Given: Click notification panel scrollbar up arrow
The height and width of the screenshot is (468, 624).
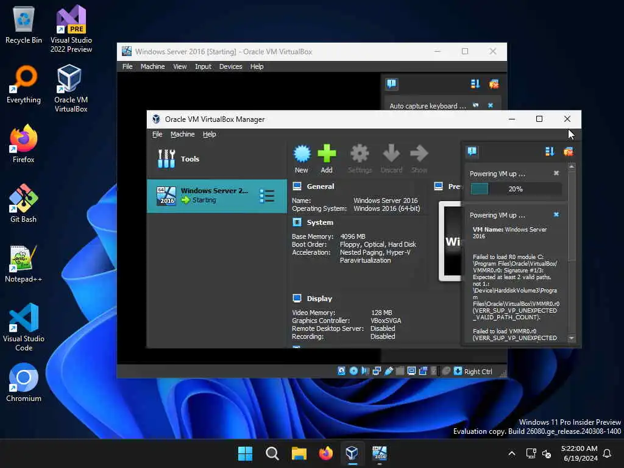Looking at the screenshot, I should click(x=572, y=166).
